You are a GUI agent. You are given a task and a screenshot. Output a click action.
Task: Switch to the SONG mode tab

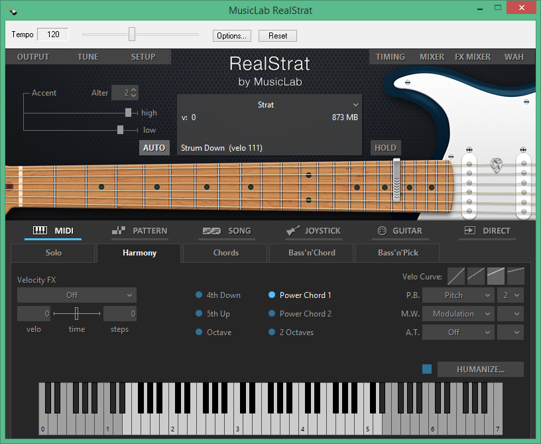[x=227, y=231]
